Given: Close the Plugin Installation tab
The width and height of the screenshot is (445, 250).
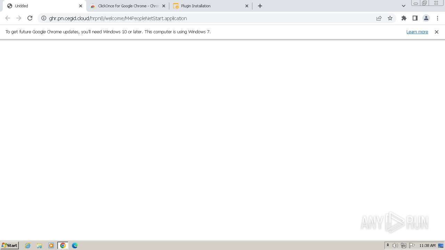Looking at the screenshot, I should 247,6.
